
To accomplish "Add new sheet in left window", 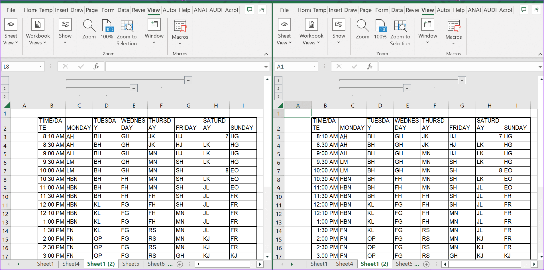I will (180, 264).
